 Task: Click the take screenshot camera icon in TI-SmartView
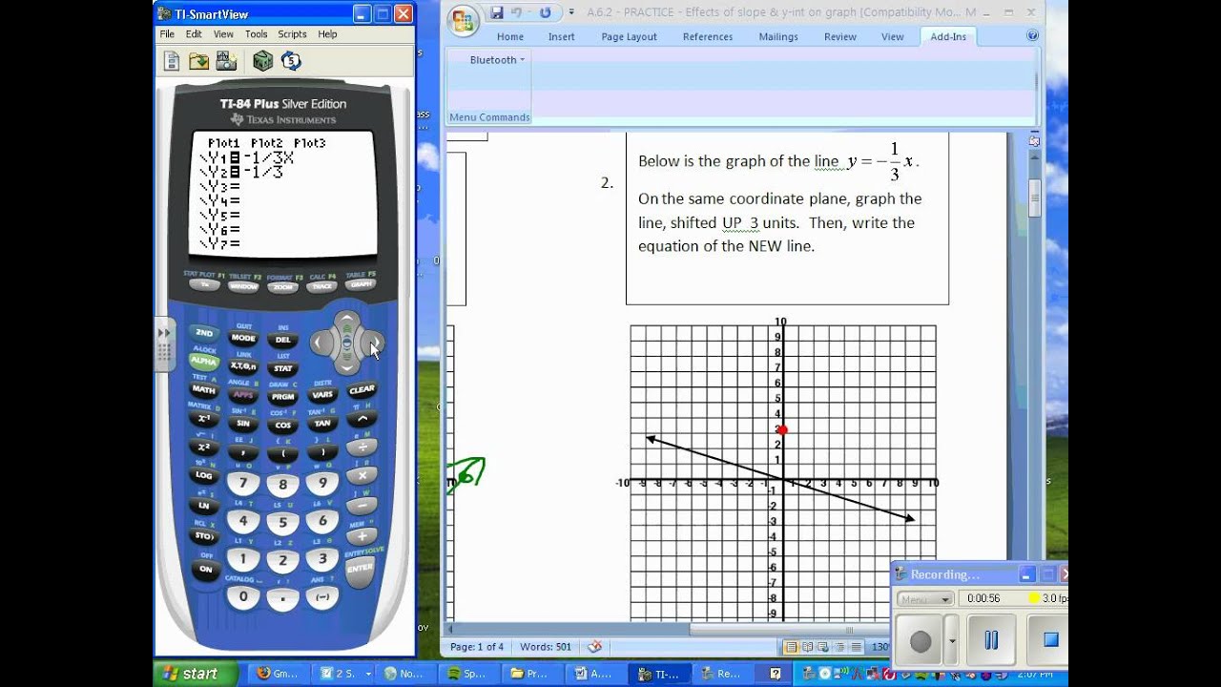point(226,61)
